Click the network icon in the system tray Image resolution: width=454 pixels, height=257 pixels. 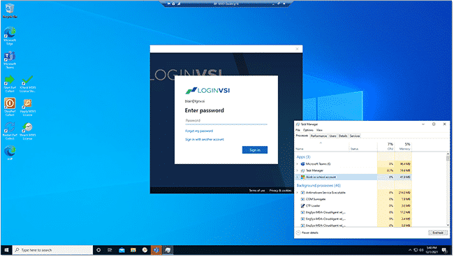(x=416, y=250)
